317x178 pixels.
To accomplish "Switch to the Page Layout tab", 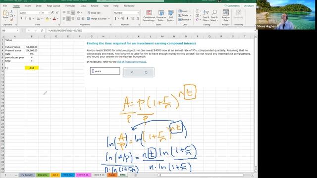I will coord(53,6).
